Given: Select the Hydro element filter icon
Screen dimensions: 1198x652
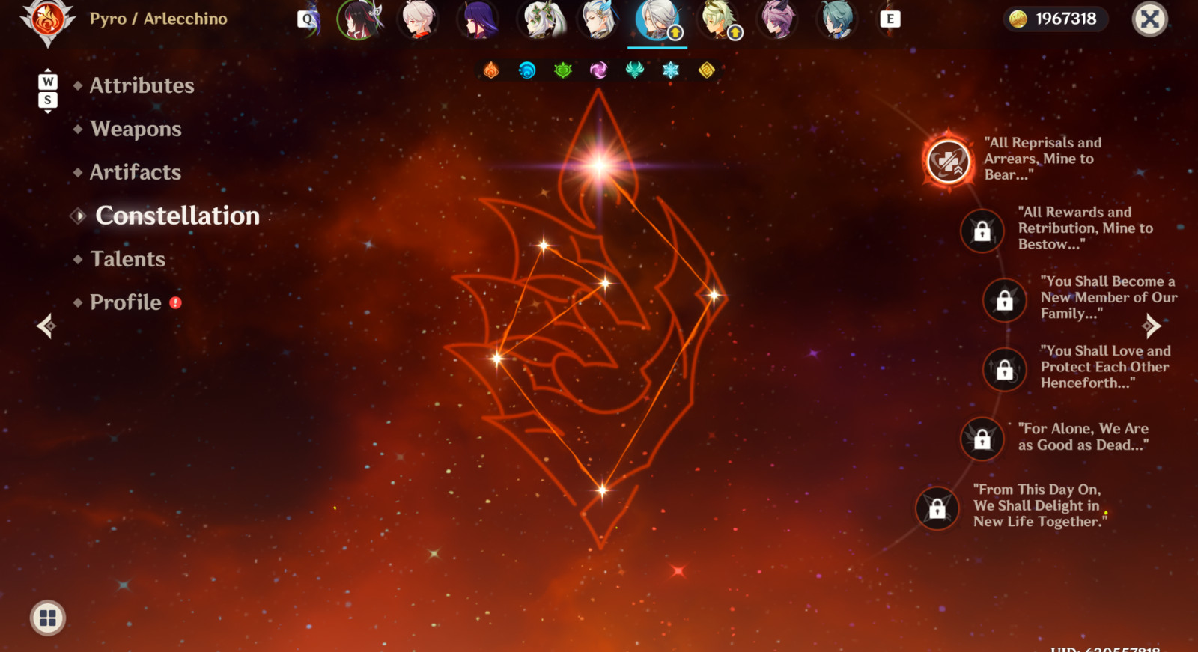Looking at the screenshot, I should (527, 70).
